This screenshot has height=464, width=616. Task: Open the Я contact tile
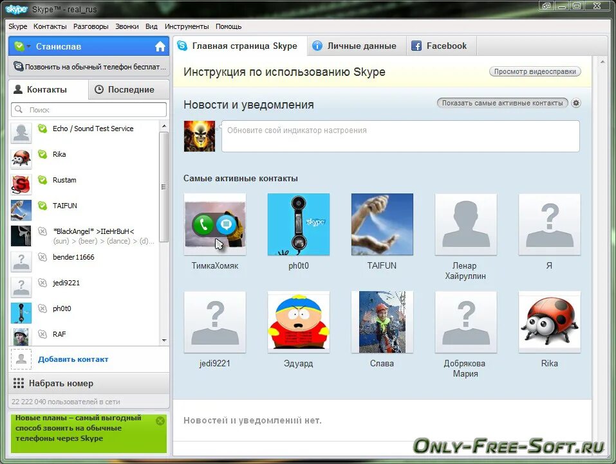click(x=550, y=224)
